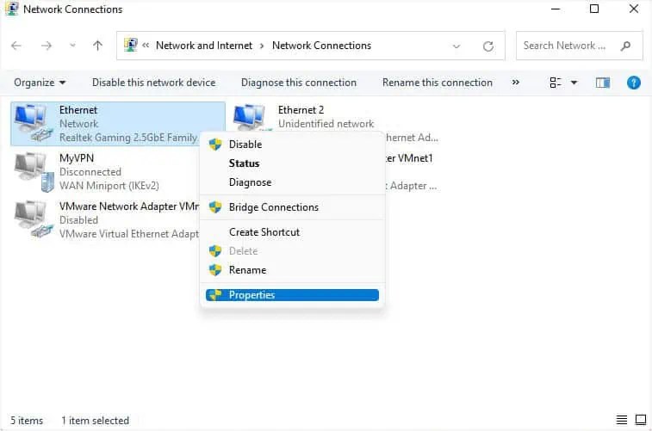Open Help with the blue question icon

[x=634, y=83]
